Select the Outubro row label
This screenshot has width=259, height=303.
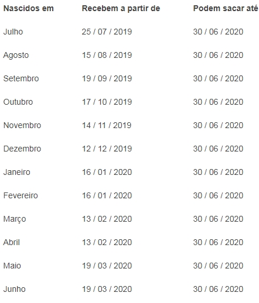click(18, 102)
